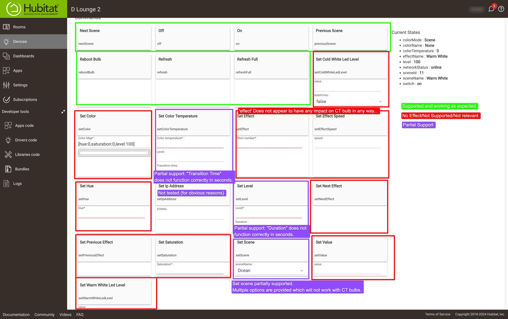Run the Set Color Temperature command
This screenshot has height=319, width=508.
pos(193,123)
